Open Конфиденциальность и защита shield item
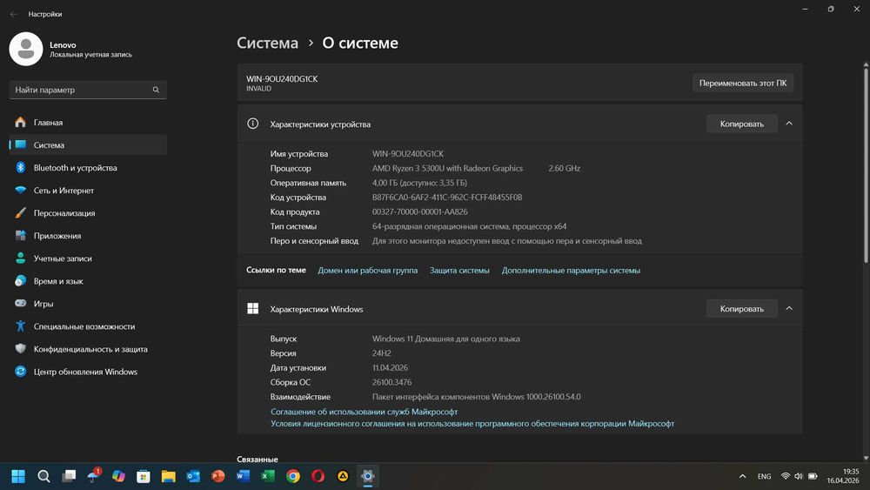870x490 pixels. click(x=88, y=349)
